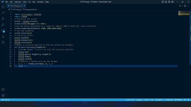This screenshot has width=191, height=107.
Task: Click 'turtle.up()' on line 18
Action: pyautogui.click(x=24, y=52)
